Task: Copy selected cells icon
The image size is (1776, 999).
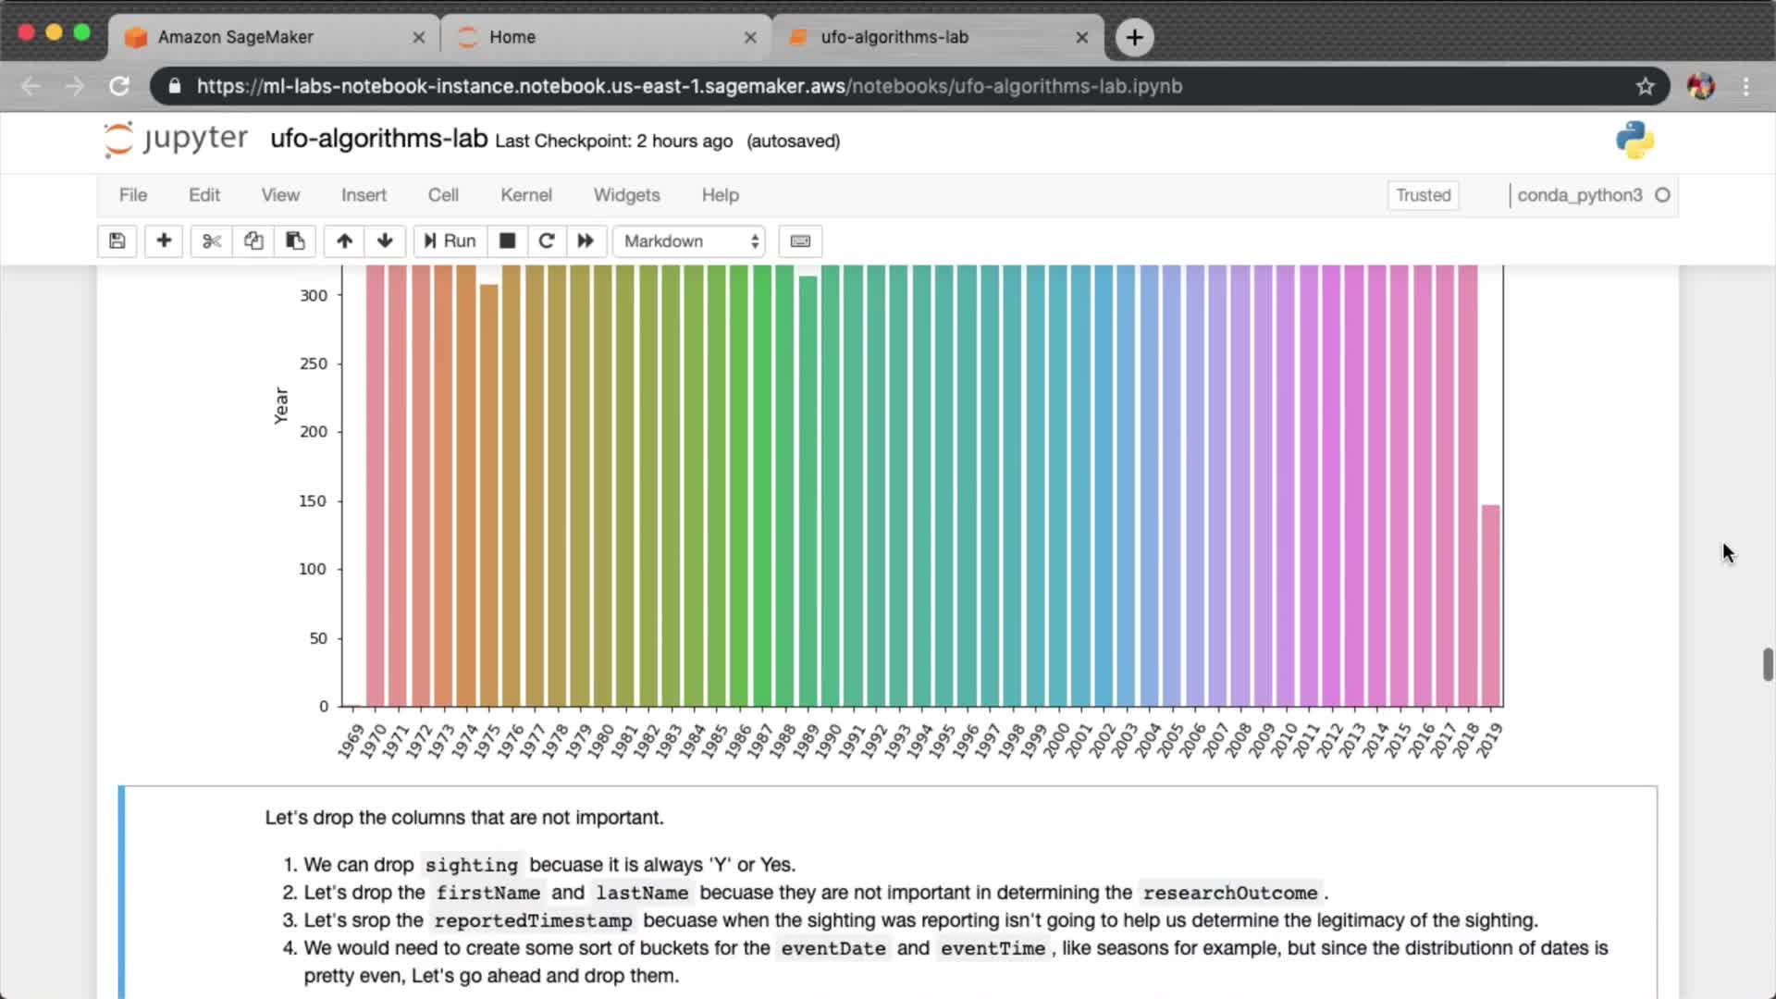Action: coord(253,241)
